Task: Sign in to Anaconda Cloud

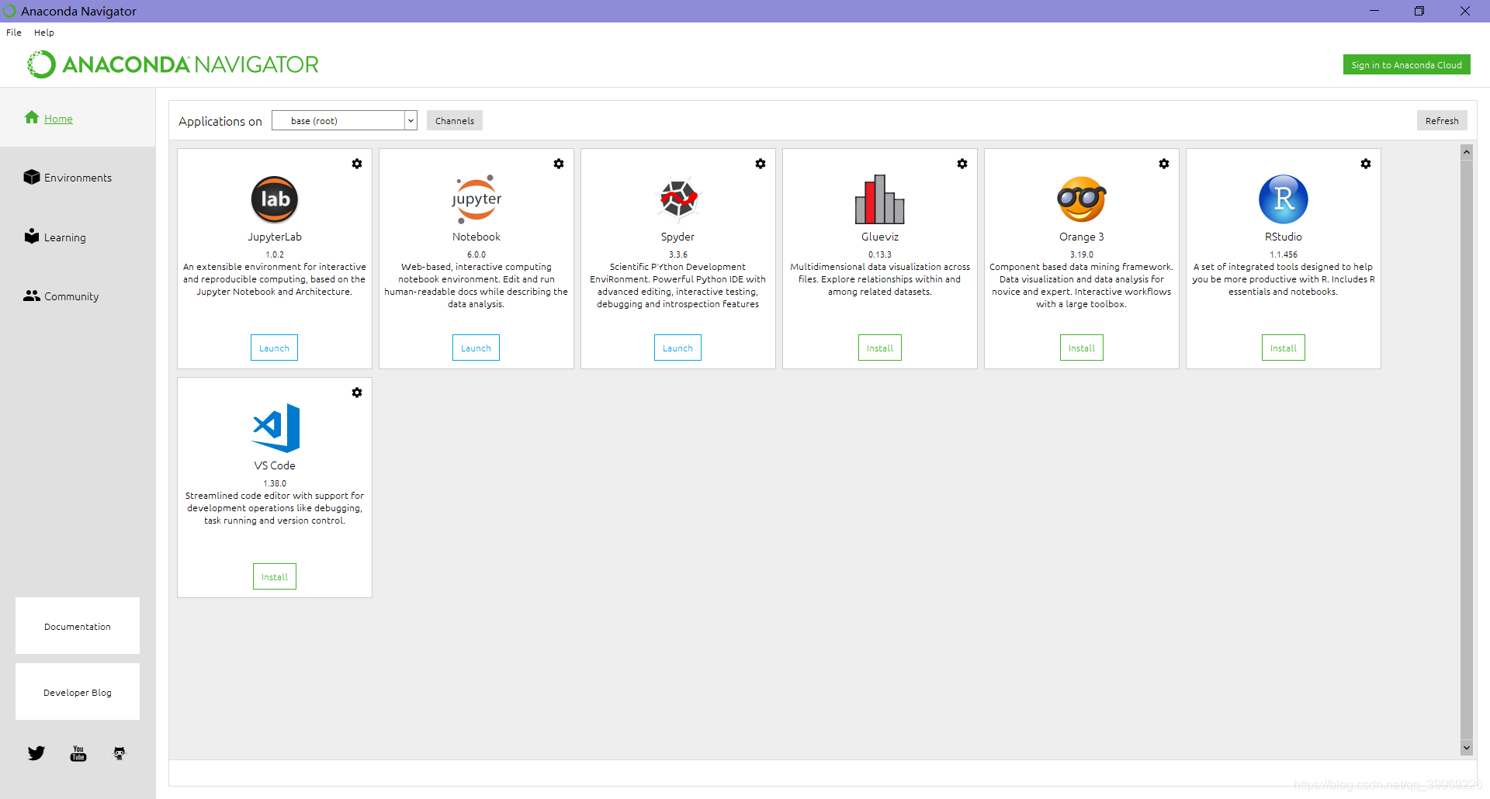Action: pyautogui.click(x=1406, y=65)
